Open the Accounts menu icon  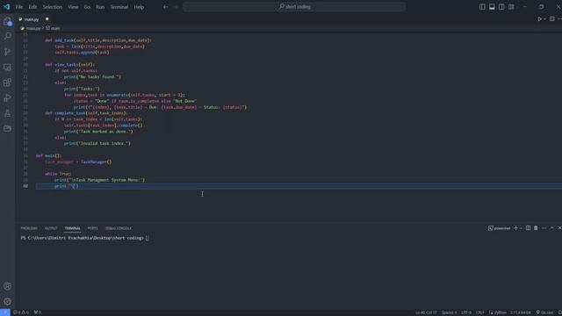tap(8, 286)
